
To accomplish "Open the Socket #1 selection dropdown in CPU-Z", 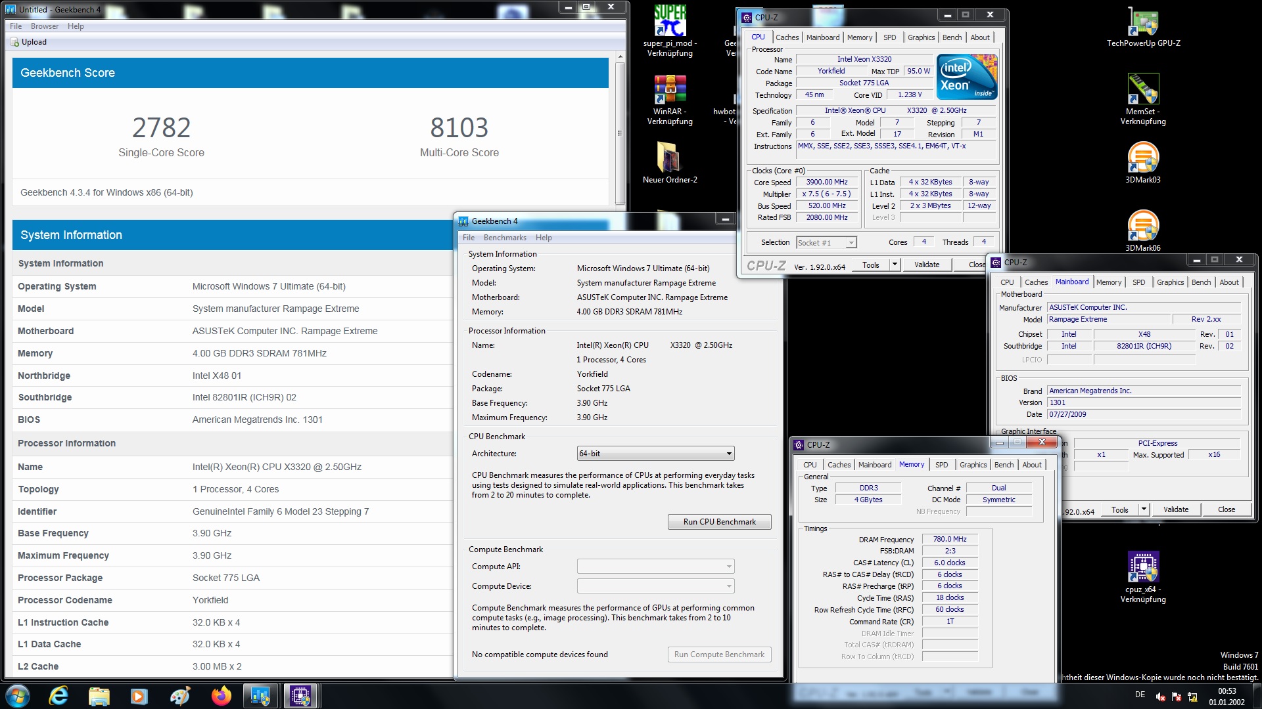I will pos(826,243).
